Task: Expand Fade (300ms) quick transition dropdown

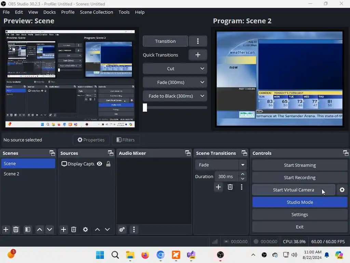Action: pyautogui.click(x=202, y=82)
